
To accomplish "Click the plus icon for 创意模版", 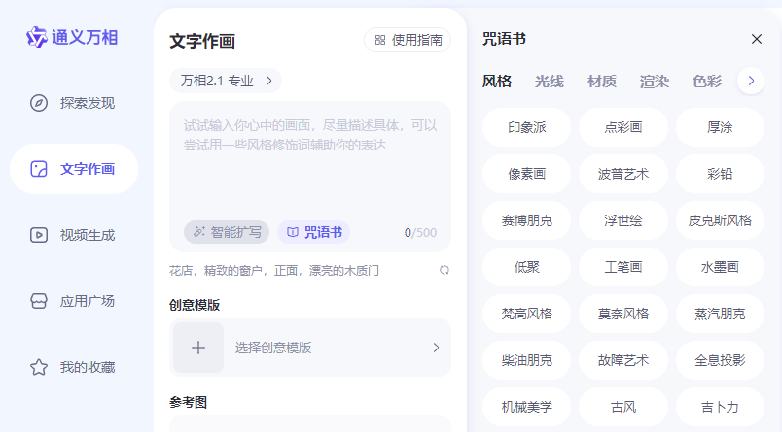I will click(x=198, y=348).
